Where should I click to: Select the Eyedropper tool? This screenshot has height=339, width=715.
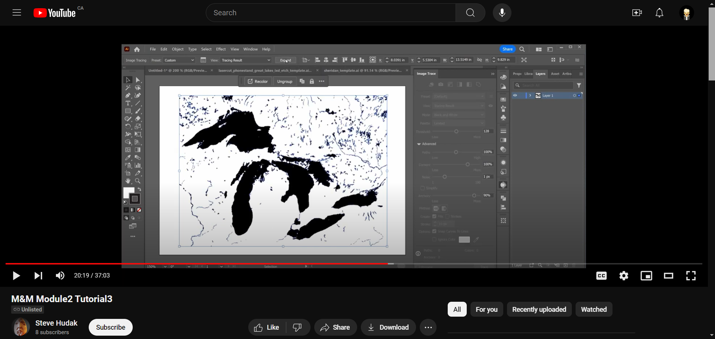pyautogui.click(x=127, y=158)
